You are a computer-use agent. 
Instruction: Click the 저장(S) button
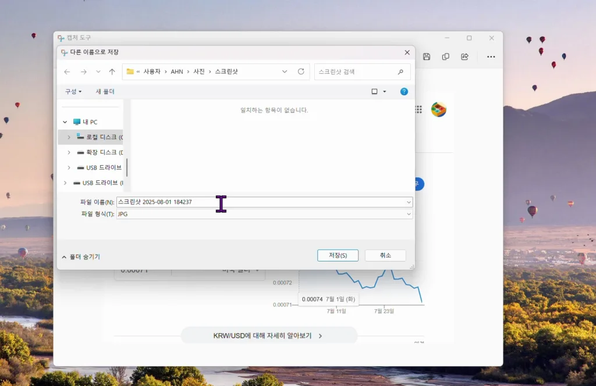(338, 255)
